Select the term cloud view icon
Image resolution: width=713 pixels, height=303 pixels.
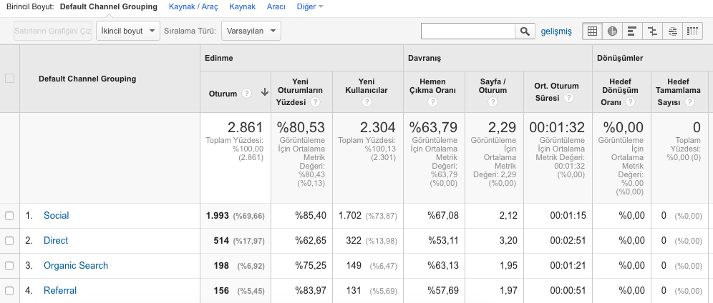click(672, 31)
